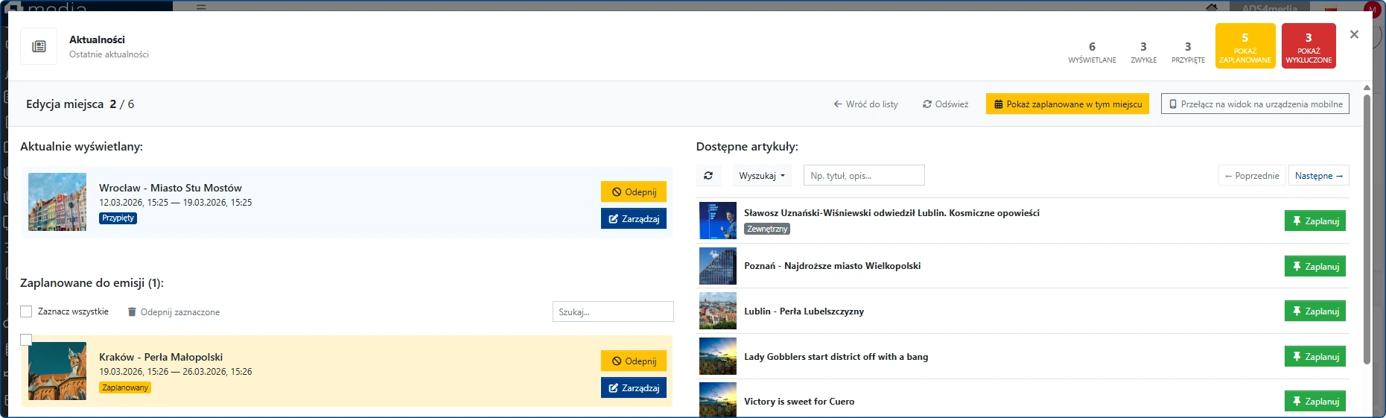Tick the checkbox on Kraków scheduled item
Image resolution: width=1386 pixels, height=418 pixels.
click(x=26, y=341)
